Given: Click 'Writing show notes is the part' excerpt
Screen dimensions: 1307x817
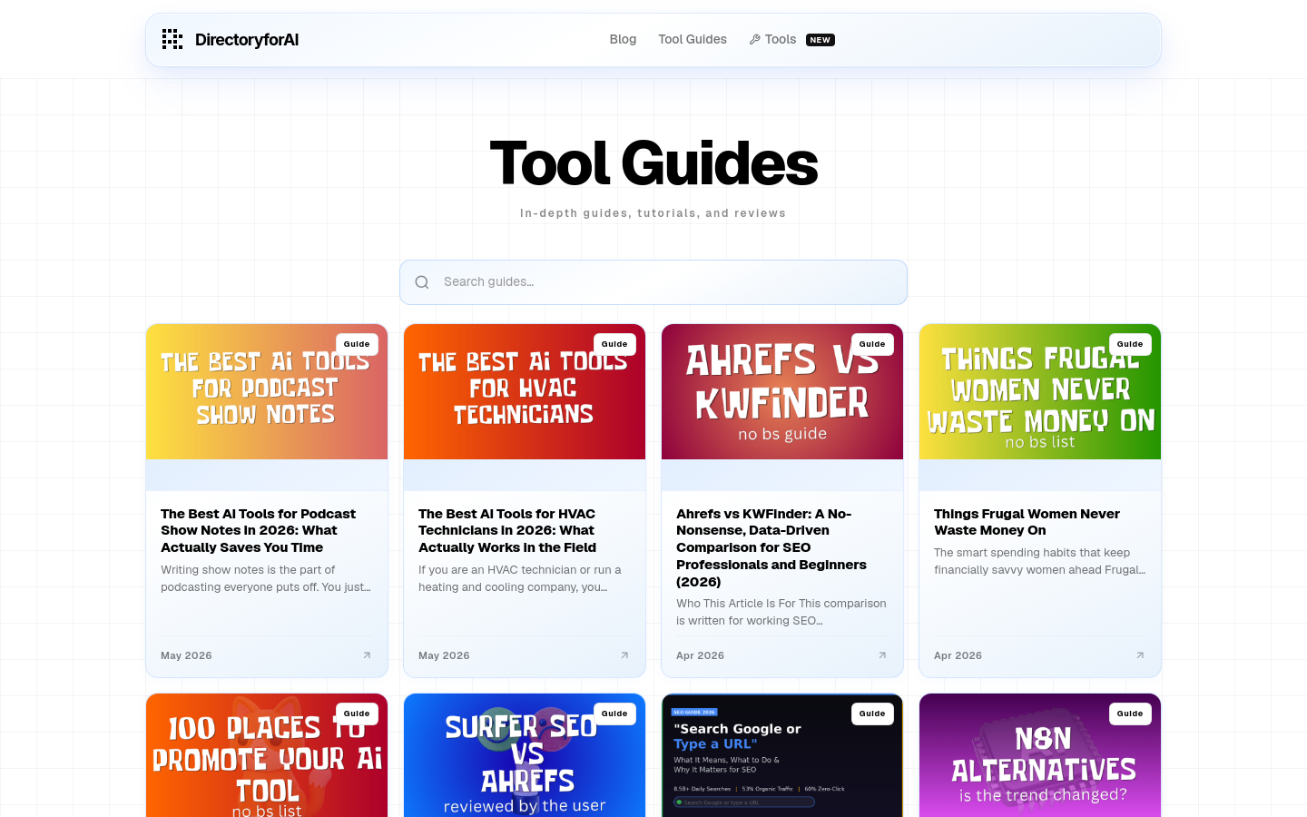Looking at the screenshot, I should [266, 578].
